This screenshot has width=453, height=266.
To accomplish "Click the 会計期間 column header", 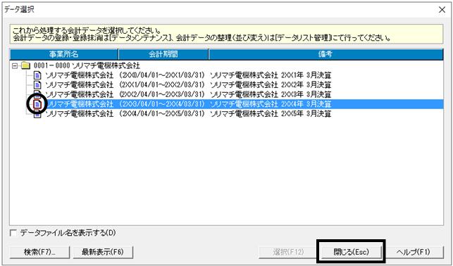I will click(x=163, y=54).
